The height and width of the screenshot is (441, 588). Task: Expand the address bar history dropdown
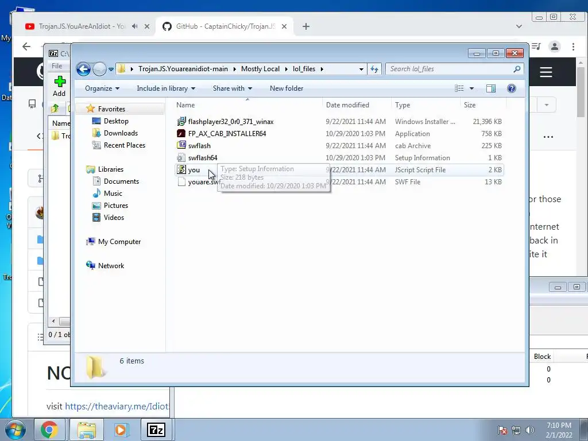[x=361, y=69]
